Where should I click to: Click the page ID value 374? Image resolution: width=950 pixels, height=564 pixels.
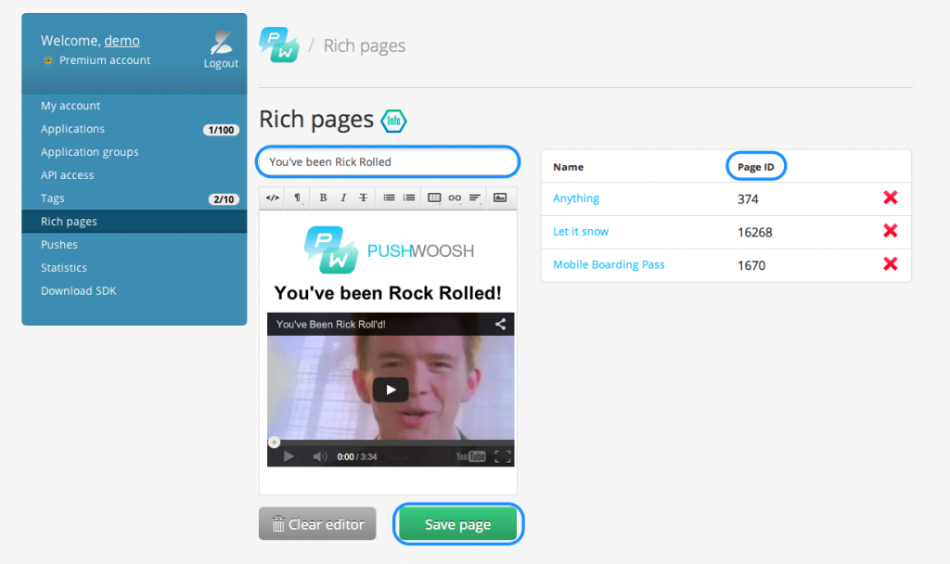(x=748, y=199)
